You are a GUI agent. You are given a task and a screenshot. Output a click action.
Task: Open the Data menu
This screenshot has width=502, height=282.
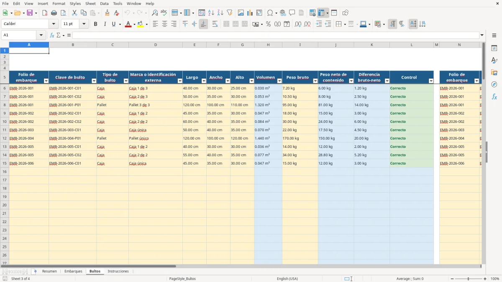(x=104, y=3)
